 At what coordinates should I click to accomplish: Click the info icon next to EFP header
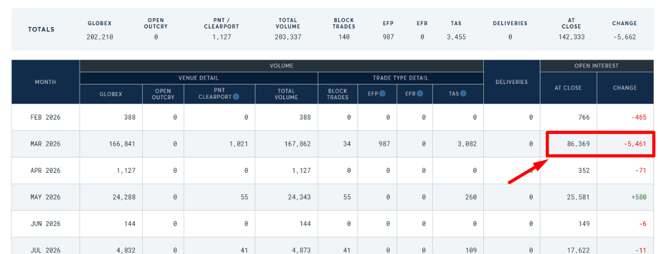click(x=382, y=93)
